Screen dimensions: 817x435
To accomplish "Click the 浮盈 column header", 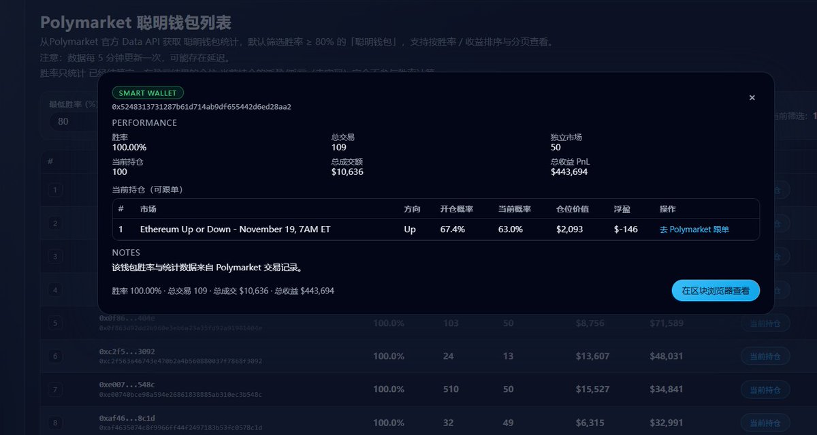I will point(622,209).
